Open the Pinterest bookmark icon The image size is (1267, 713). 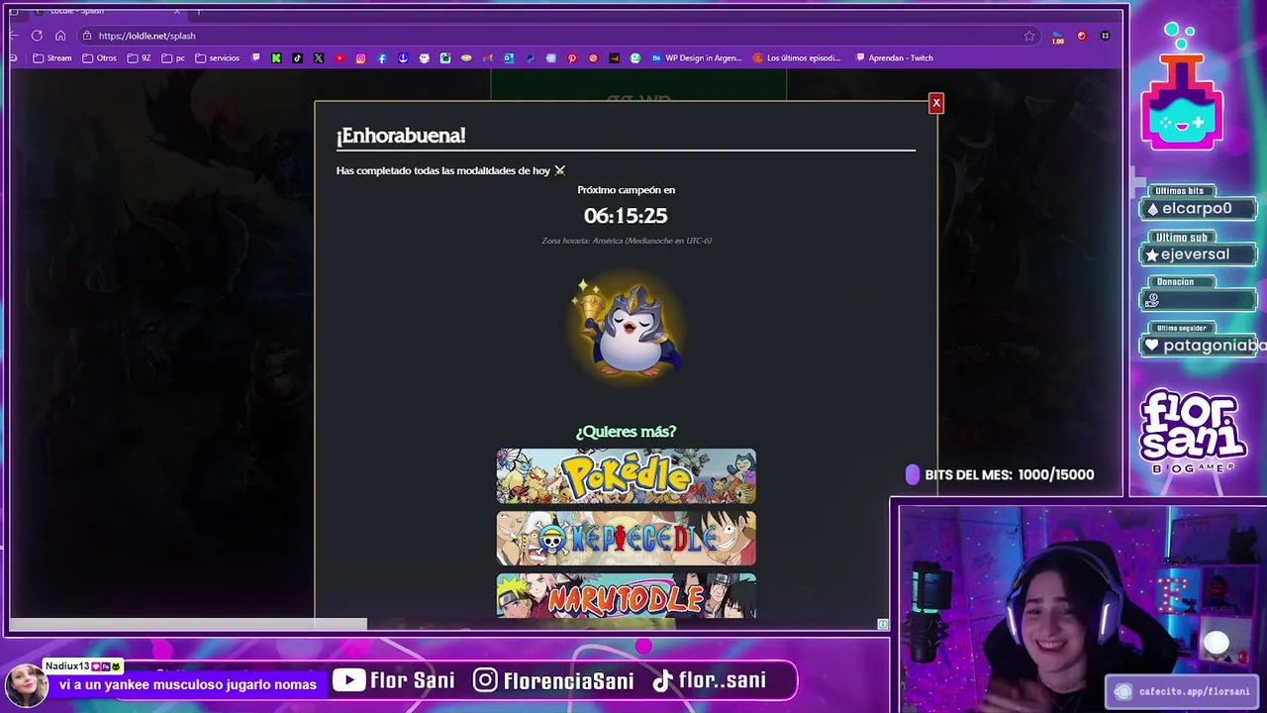572,58
